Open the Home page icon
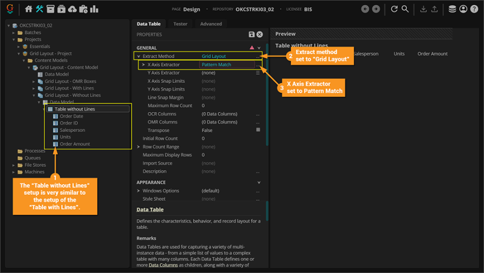Image resolution: width=484 pixels, height=273 pixels. click(29, 9)
